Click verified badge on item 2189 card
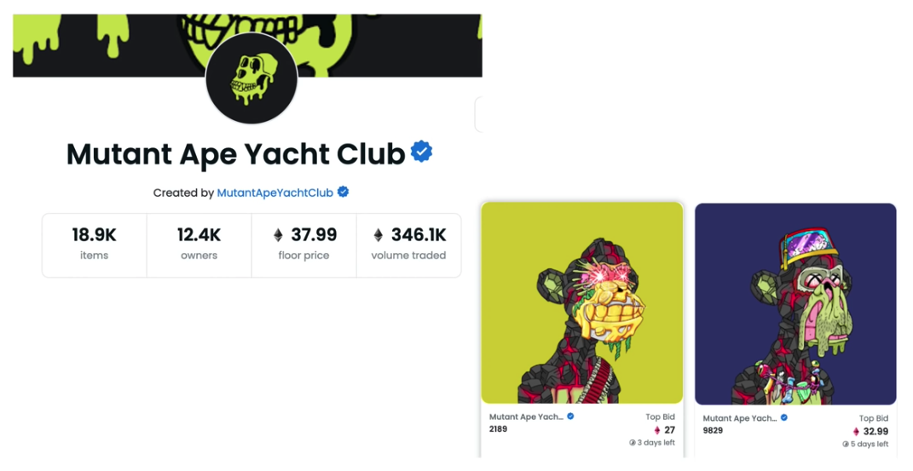The height and width of the screenshot is (471, 913). pos(570,416)
